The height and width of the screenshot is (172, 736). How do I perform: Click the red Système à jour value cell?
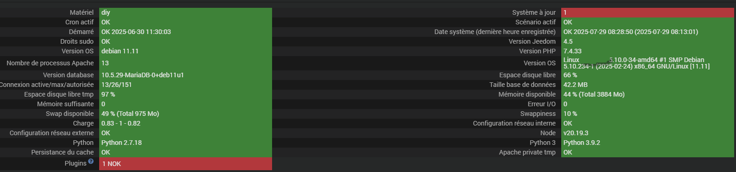[647, 12]
